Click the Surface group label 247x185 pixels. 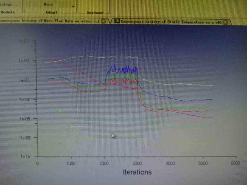click(95, 13)
